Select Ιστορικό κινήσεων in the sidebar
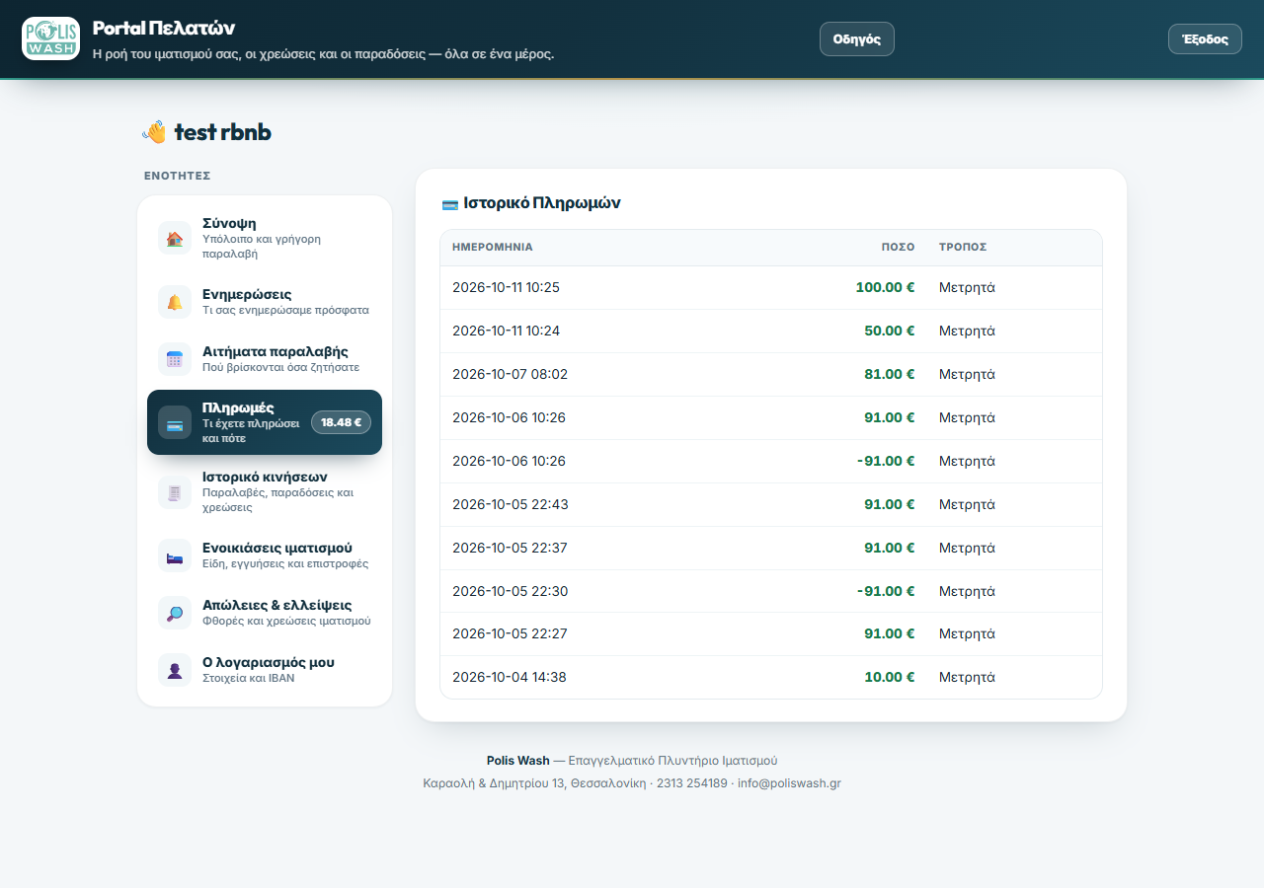This screenshot has height=888, width=1264. coord(265,491)
